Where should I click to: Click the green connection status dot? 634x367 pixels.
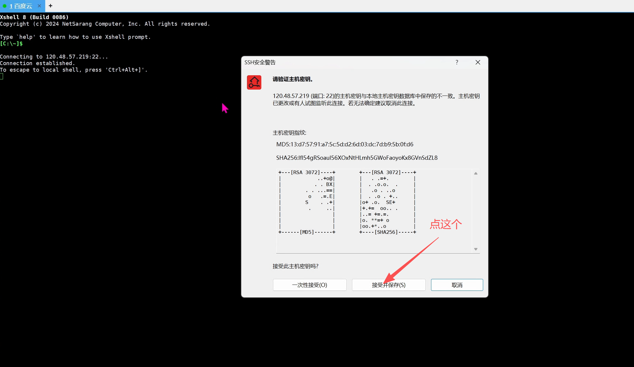click(5, 6)
